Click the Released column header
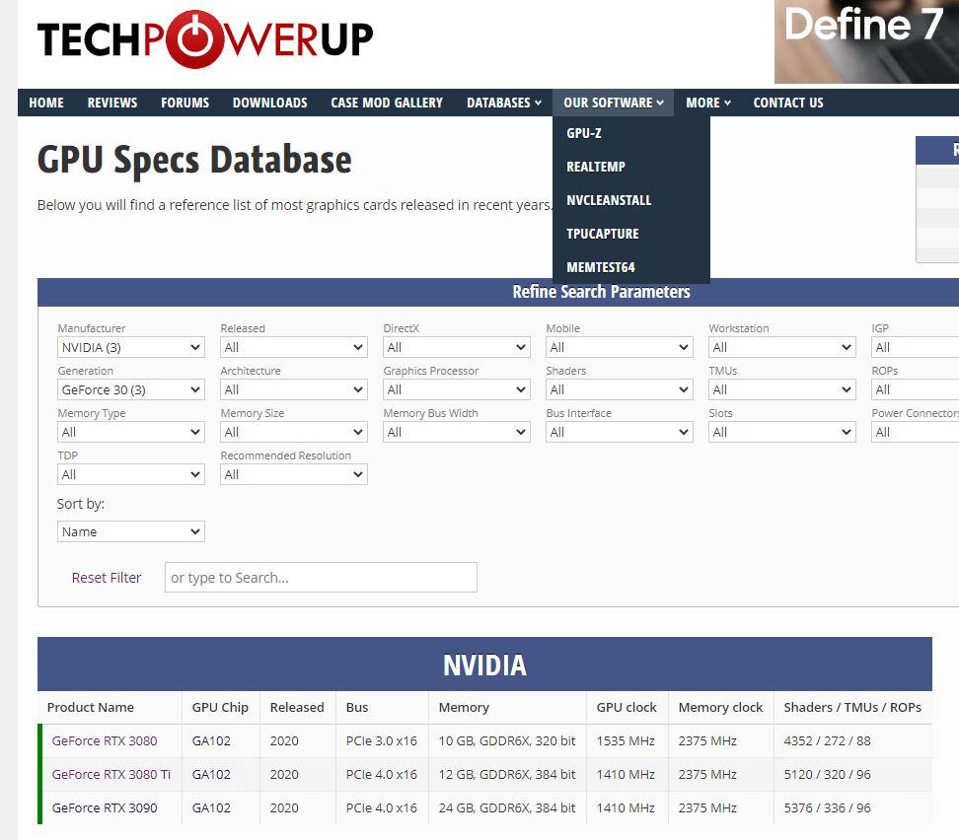The height and width of the screenshot is (840, 959). click(x=297, y=707)
